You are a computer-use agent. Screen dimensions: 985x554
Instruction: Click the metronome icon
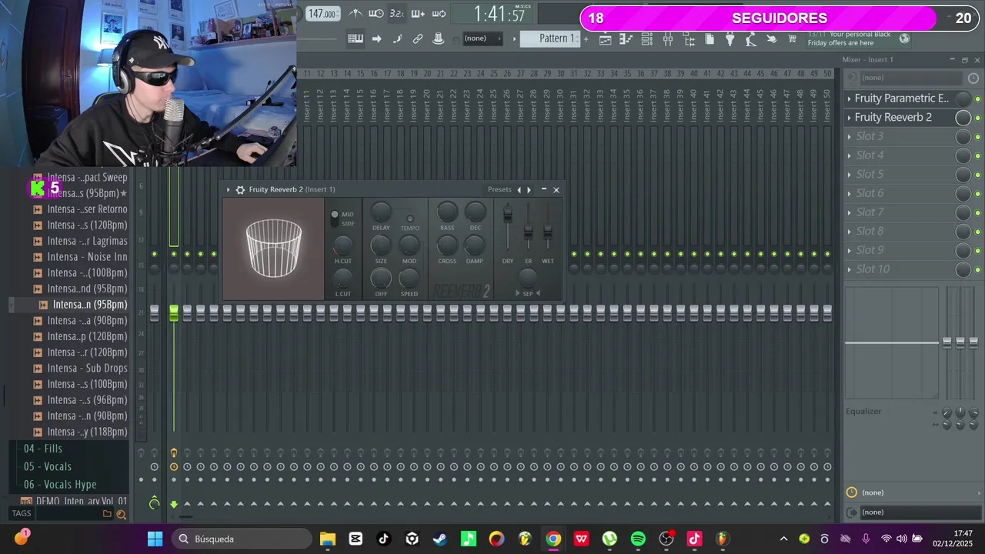pyautogui.click(x=355, y=14)
